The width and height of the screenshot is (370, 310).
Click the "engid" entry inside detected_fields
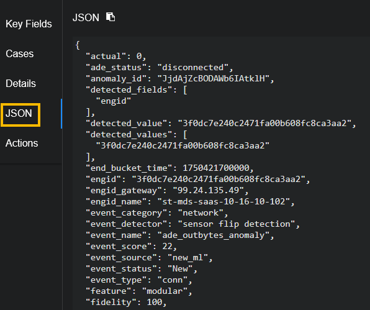[x=113, y=101]
